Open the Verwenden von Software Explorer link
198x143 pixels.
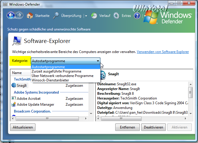pos(163,52)
